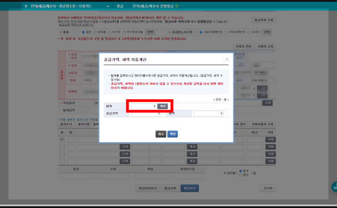The height and width of the screenshot is (208, 337).
Task: Select the 주민등록번호 radio button
Action: (226, 32)
